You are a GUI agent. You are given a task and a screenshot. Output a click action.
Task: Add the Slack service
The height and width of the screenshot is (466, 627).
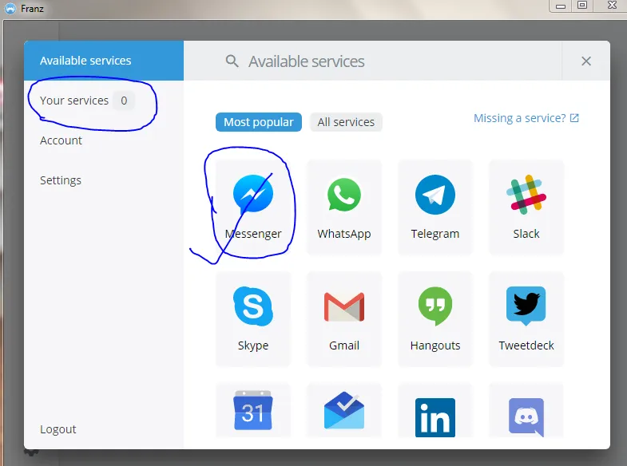(526, 207)
